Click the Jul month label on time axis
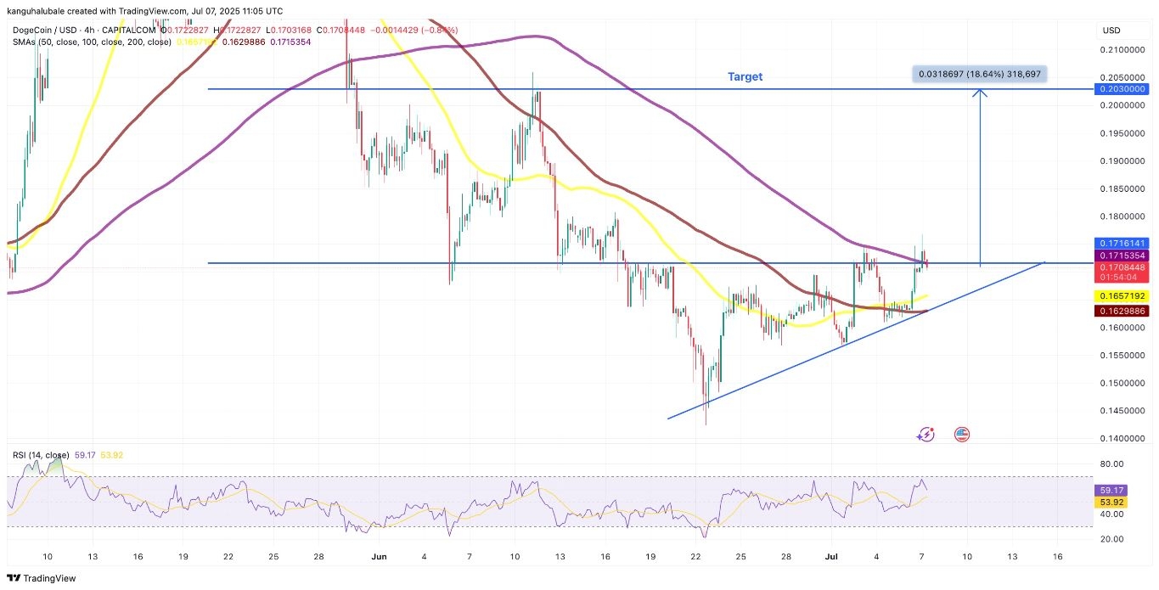The height and width of the screenshot is (590, 1159). click(830, 556)
